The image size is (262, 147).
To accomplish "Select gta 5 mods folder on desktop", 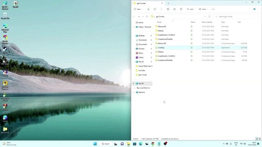I will (x=5, y=130).
